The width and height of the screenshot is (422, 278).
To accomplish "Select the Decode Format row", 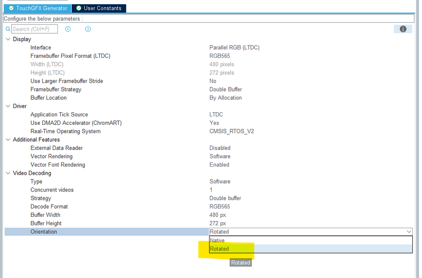I will 49,206.
